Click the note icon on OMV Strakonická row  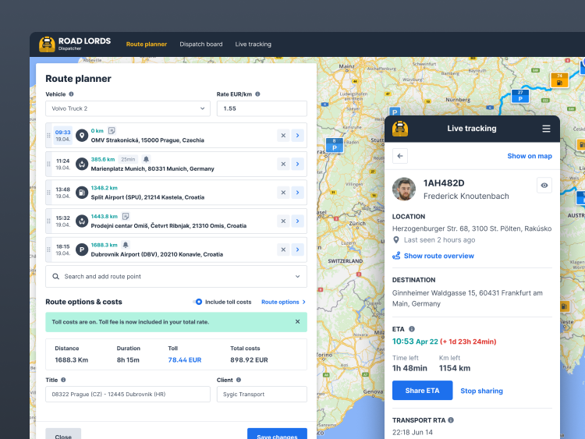point(112,130)
